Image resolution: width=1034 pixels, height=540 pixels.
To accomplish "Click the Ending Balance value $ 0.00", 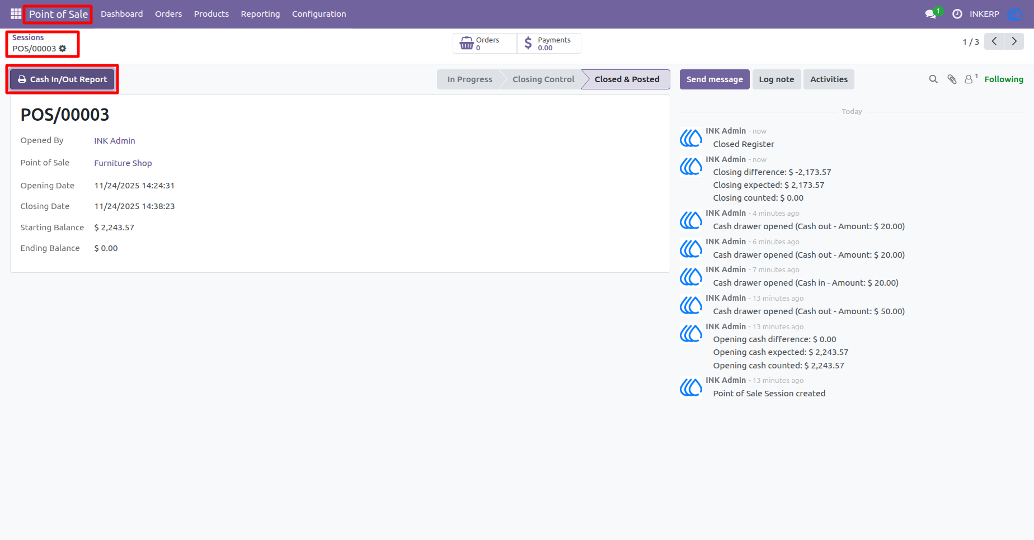I will pos(106,248).
